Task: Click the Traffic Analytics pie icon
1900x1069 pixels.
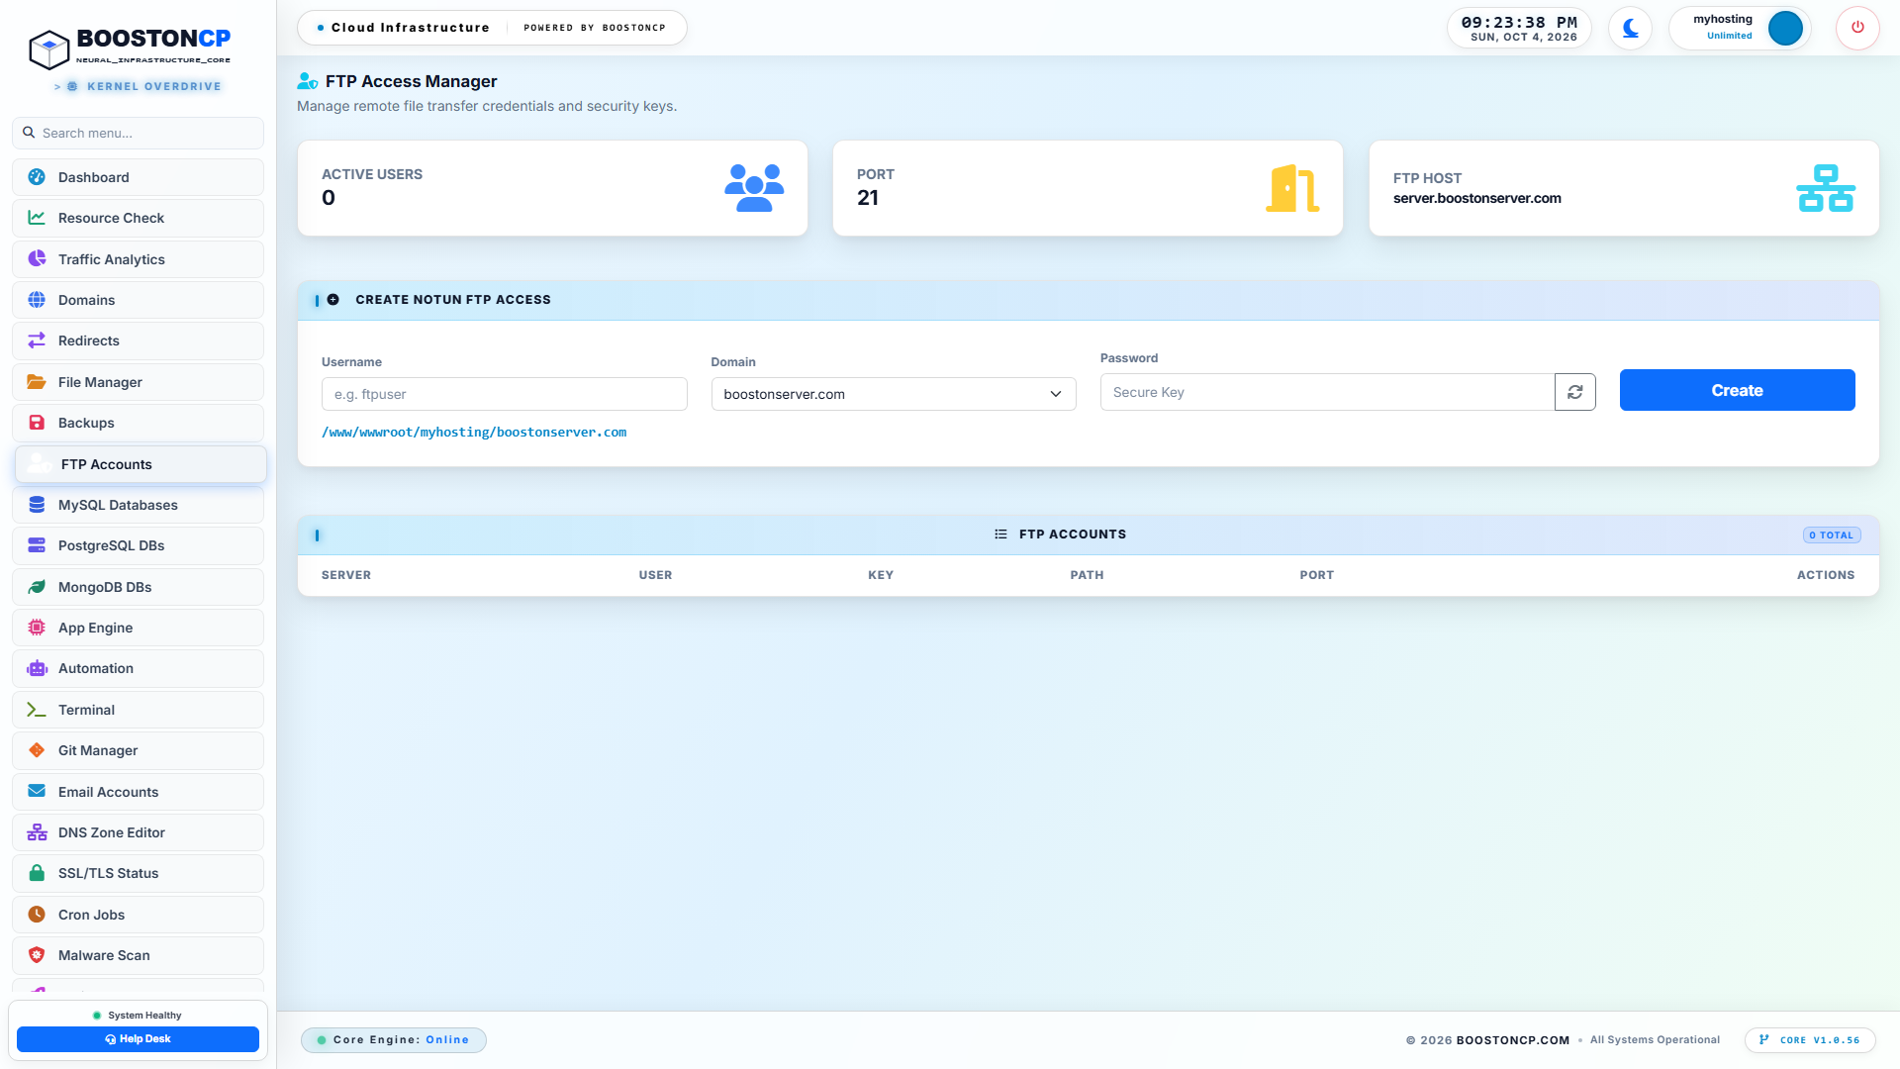Action: click(x=37, y=259)
